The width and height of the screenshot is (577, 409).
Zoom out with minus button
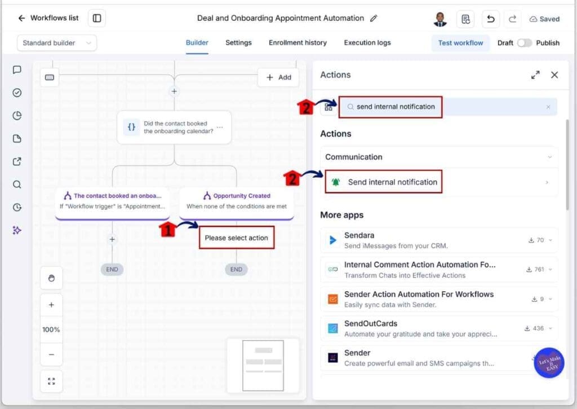point(51,354)
